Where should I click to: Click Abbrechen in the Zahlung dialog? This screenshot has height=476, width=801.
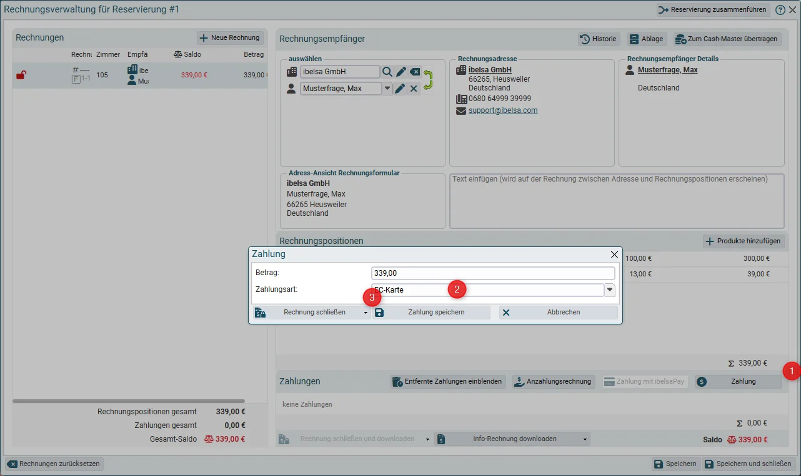pyautogui.click(x=558, y=313)
